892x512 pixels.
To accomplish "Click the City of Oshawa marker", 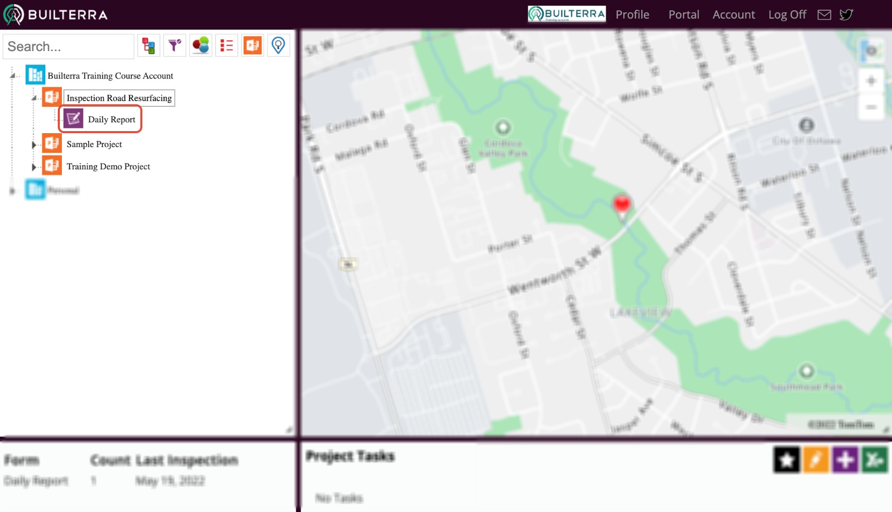I will click(806, 125).
